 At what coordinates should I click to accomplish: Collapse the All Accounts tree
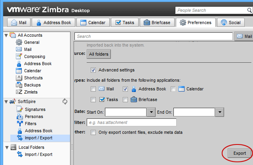point(6,36)
